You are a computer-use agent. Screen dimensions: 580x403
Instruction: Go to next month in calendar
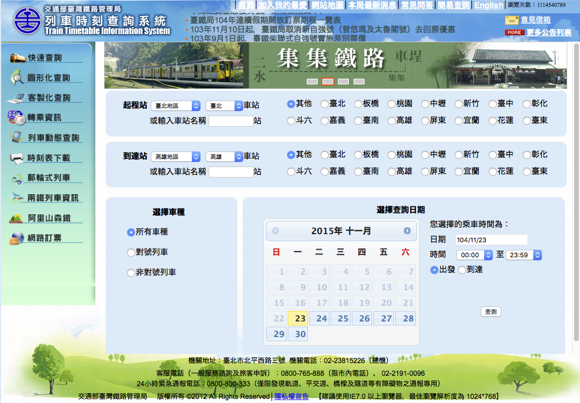click(x=407, y=231)
